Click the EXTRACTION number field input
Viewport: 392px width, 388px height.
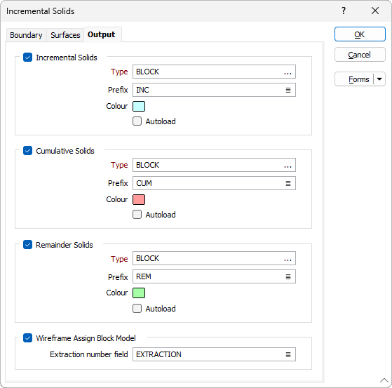pyautogui.click(x=214, y=354)
